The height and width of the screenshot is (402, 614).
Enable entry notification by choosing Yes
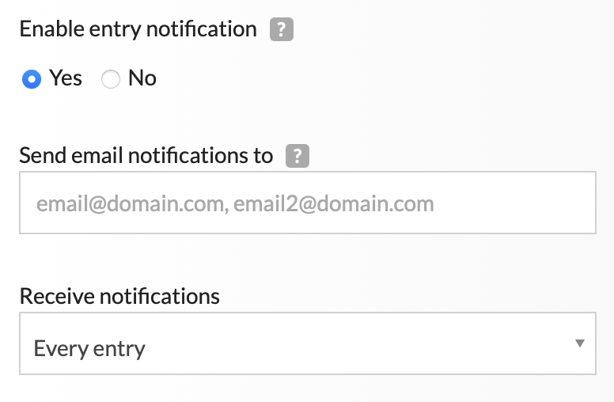click(32, 79)
